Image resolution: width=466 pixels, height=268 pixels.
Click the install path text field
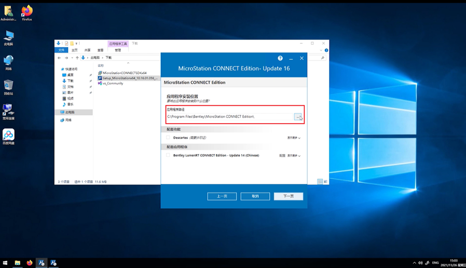coord(230,117)
